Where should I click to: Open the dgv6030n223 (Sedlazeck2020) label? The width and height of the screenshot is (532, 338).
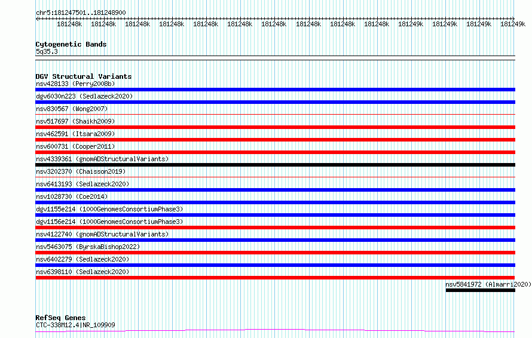[84, 96]
